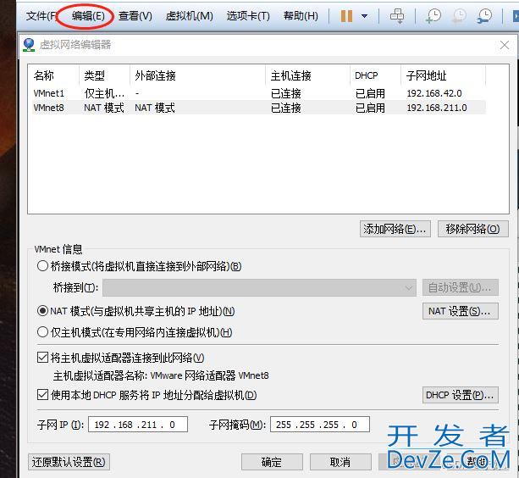Image resolution: width=519 pixels, height=478 pixels.
Task: Open the 桥接到 combo box
Action: 259,287
